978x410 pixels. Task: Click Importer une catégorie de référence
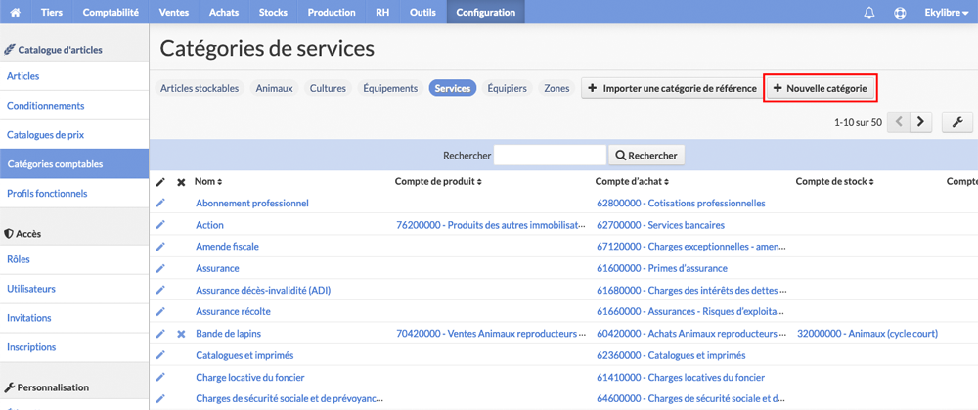(673, 89)
